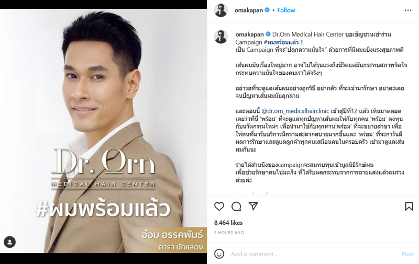Open emoji picker smiley icon

(219, 254)
